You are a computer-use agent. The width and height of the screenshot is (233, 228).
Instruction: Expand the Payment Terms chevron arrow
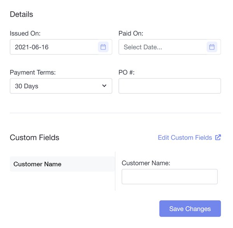point(104,86)
